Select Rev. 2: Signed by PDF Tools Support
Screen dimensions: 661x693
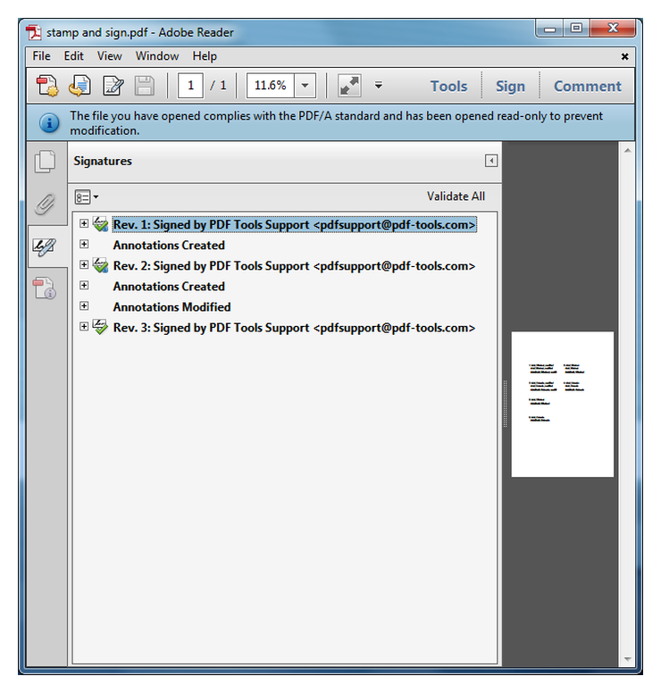[x=294, y=266]
